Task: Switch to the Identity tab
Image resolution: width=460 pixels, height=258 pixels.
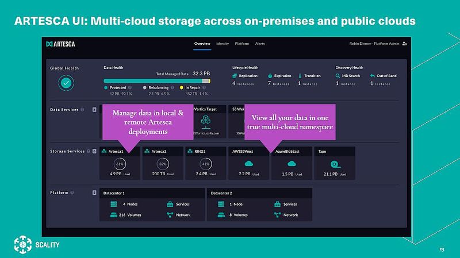Action: click(x=223, y=44)
